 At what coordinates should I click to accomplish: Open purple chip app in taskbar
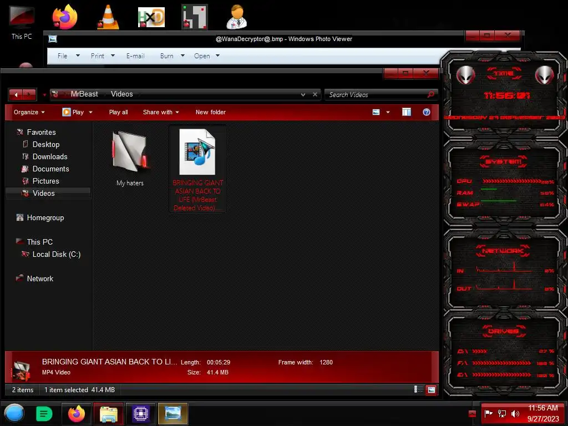click(x=140, y=413)
